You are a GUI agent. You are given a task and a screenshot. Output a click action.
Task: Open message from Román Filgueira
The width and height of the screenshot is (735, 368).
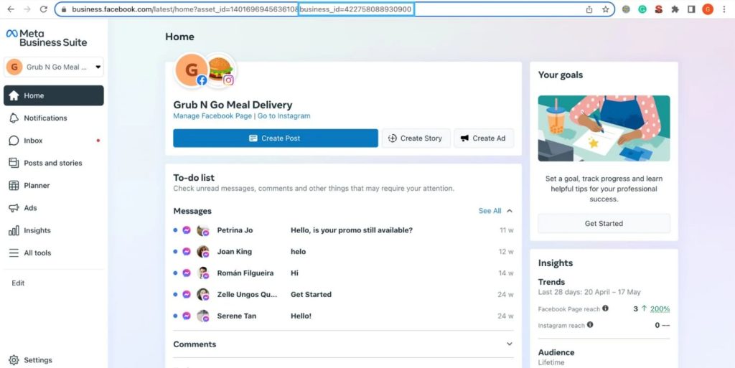[x=343, y=273]
